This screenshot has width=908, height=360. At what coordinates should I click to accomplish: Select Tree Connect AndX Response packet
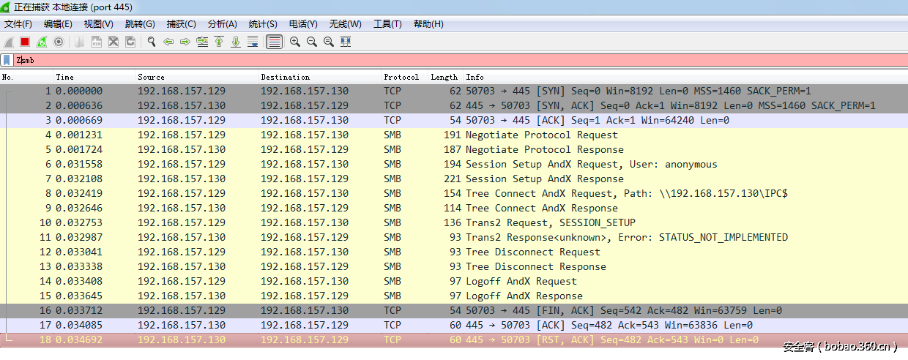454,208
